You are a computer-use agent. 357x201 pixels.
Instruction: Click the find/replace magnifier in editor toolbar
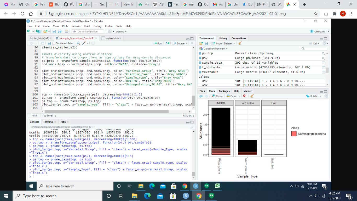pyautogui.click(x=78, y=43)
